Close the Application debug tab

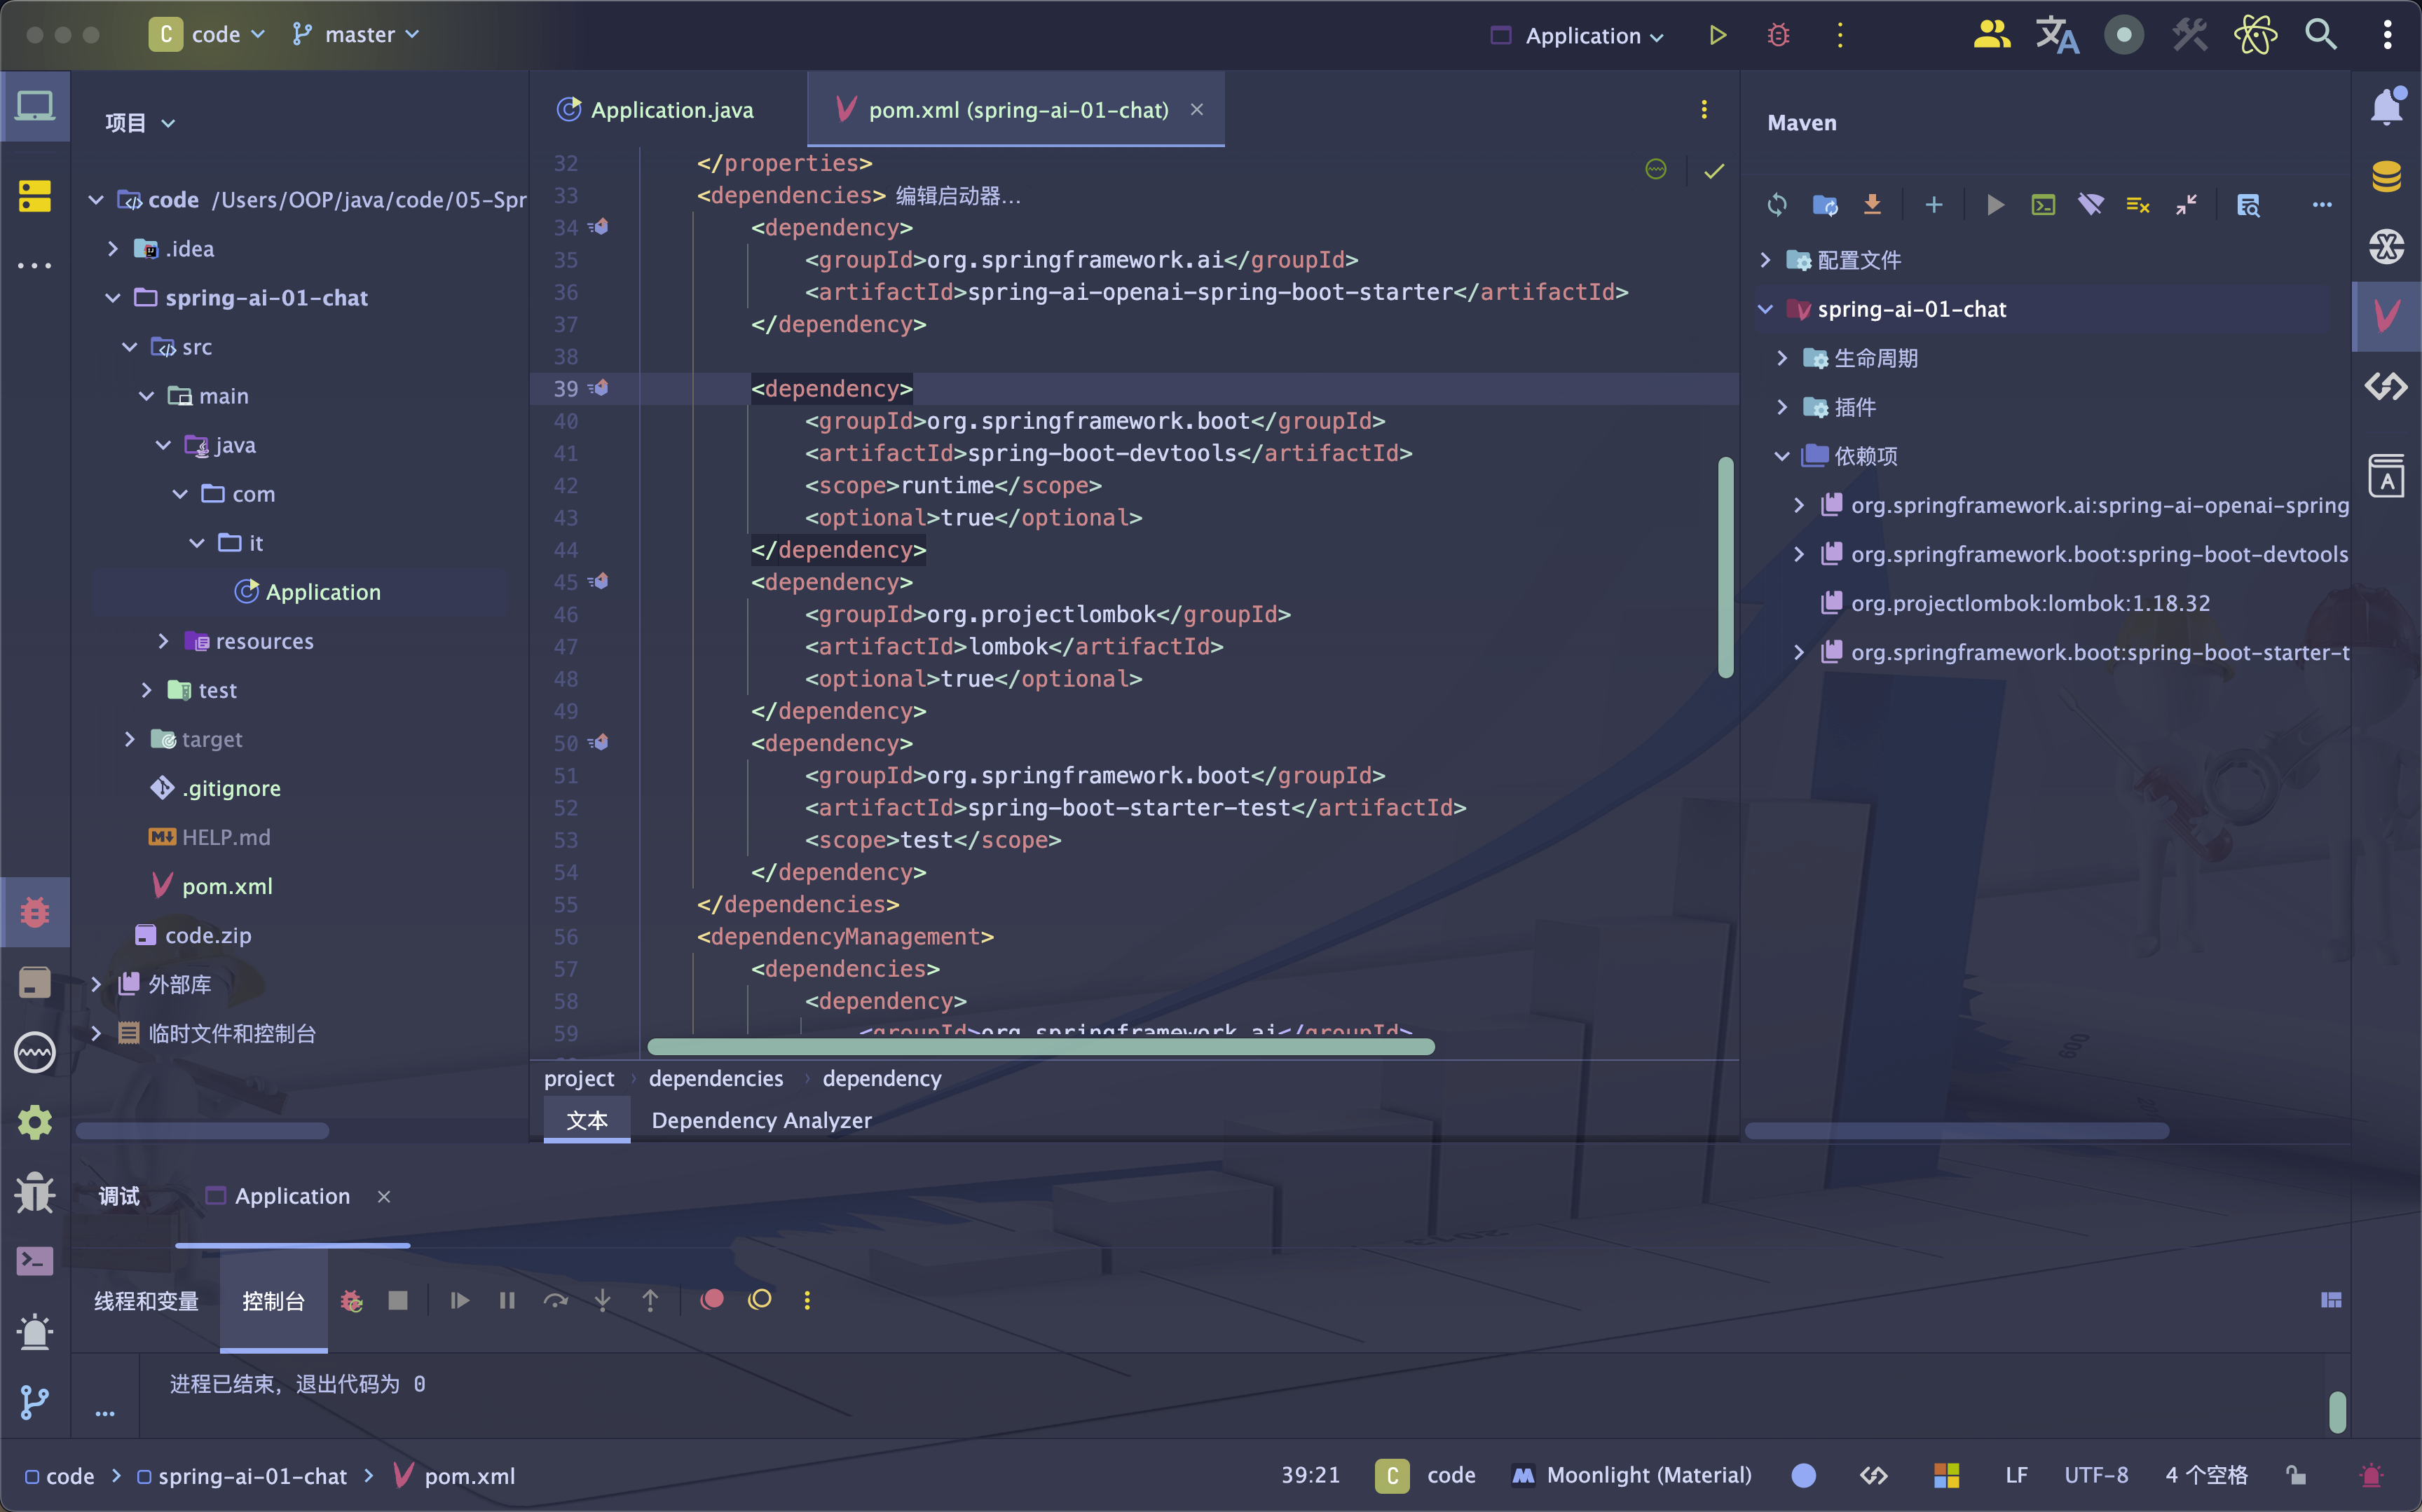pyautogui.click(x=384, y=1196)
